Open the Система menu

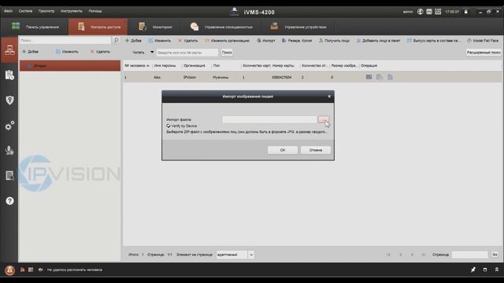[25, 11]
